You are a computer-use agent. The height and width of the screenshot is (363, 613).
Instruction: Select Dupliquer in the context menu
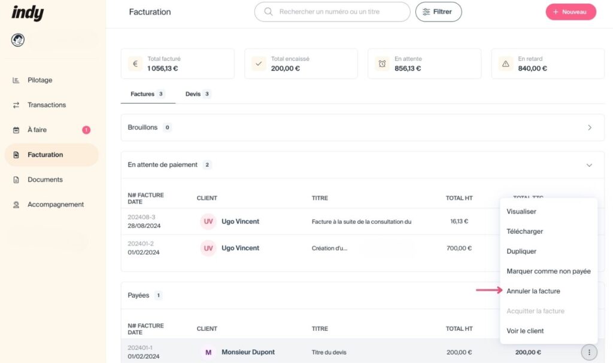pos(521,251)
